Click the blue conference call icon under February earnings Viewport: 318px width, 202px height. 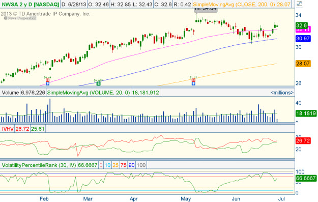[x=47, y=83]
